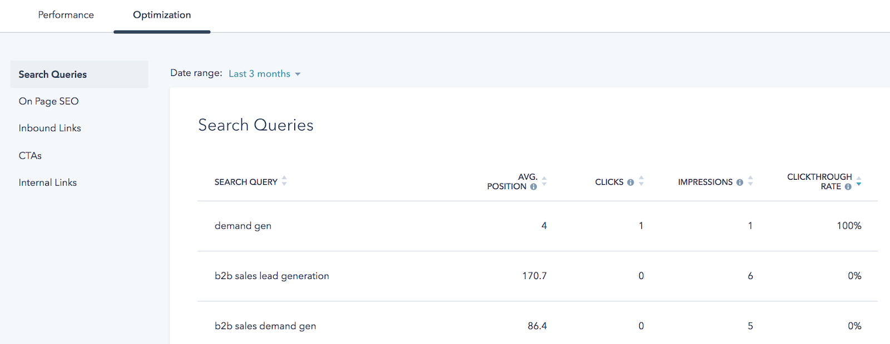Go to Inbound Links section
890x344 pixels.
click(50, 128)
